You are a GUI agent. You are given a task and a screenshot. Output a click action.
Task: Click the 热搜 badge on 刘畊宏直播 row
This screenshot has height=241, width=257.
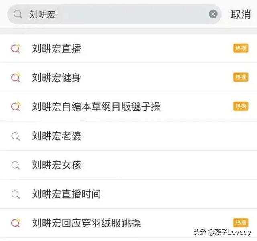[x=241, y=48]
